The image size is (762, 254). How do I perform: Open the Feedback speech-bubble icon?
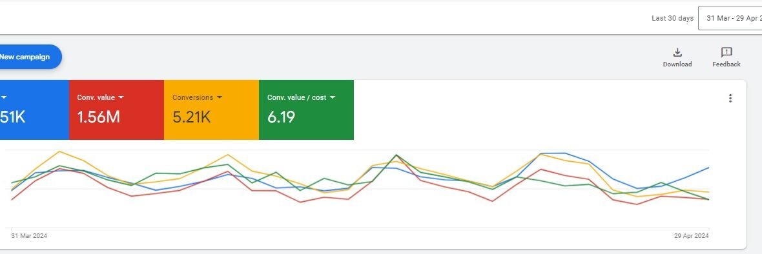click(x=726, y=52)
